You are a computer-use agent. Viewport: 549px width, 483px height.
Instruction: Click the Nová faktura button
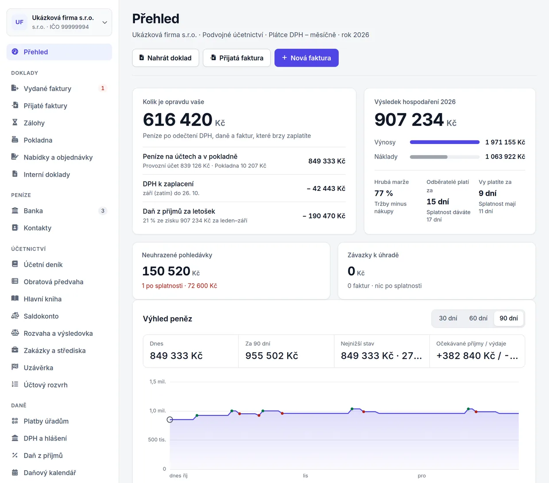(x=306, y=58)
